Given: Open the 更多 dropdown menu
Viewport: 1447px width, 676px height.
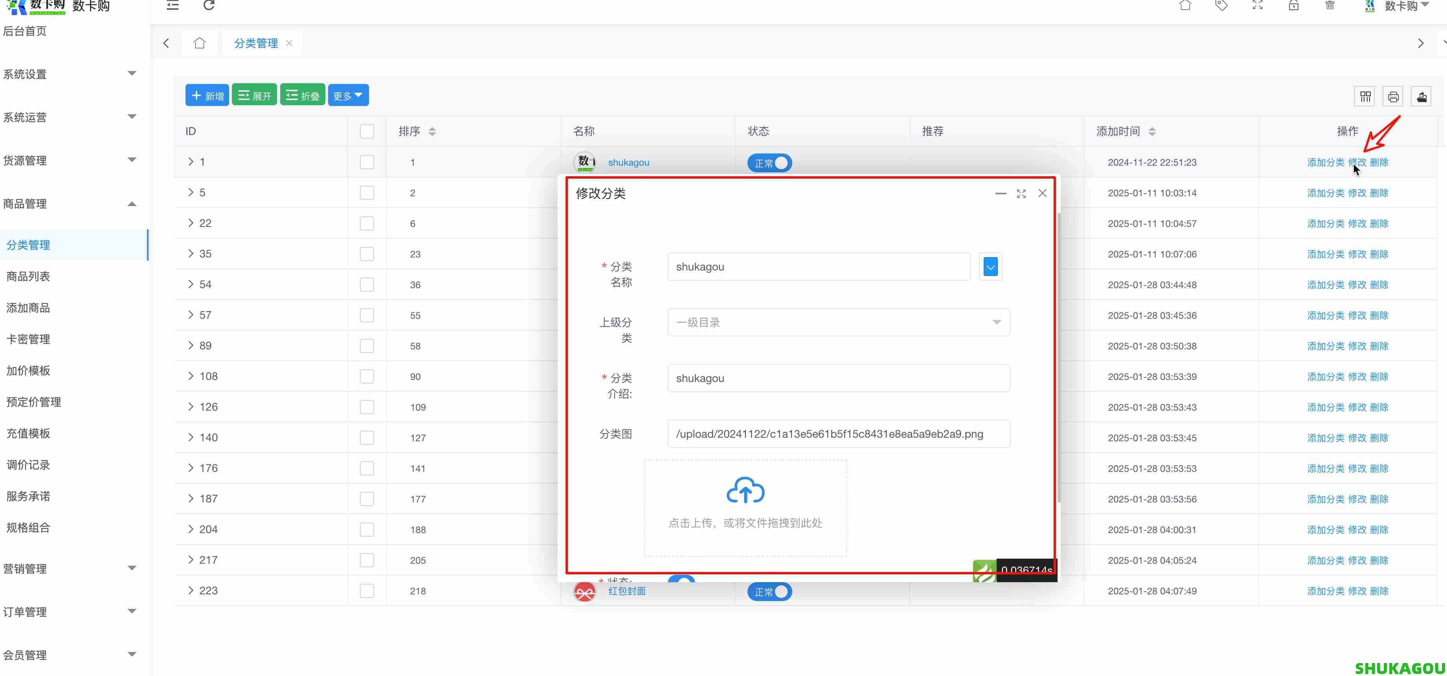Looking at the screenshot, I should click(348, 95).
